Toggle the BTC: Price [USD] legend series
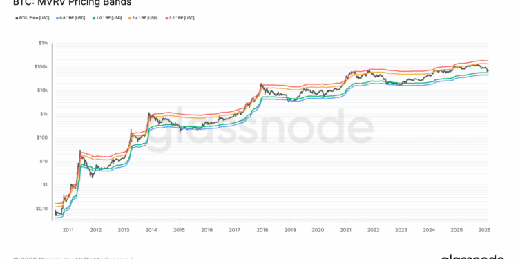 coord(32,18)
